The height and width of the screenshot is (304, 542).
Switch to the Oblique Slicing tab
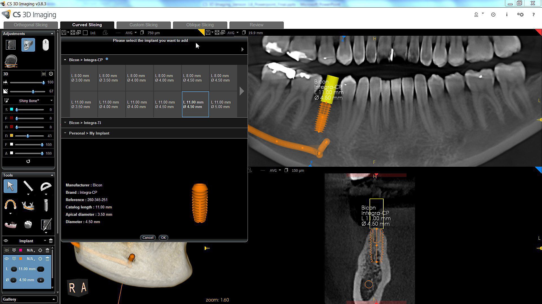pos(200,25)
